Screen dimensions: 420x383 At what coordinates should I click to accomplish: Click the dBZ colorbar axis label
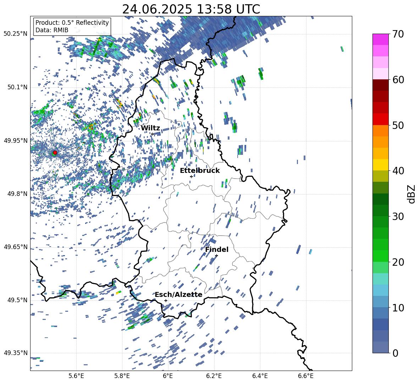point(411,194)
